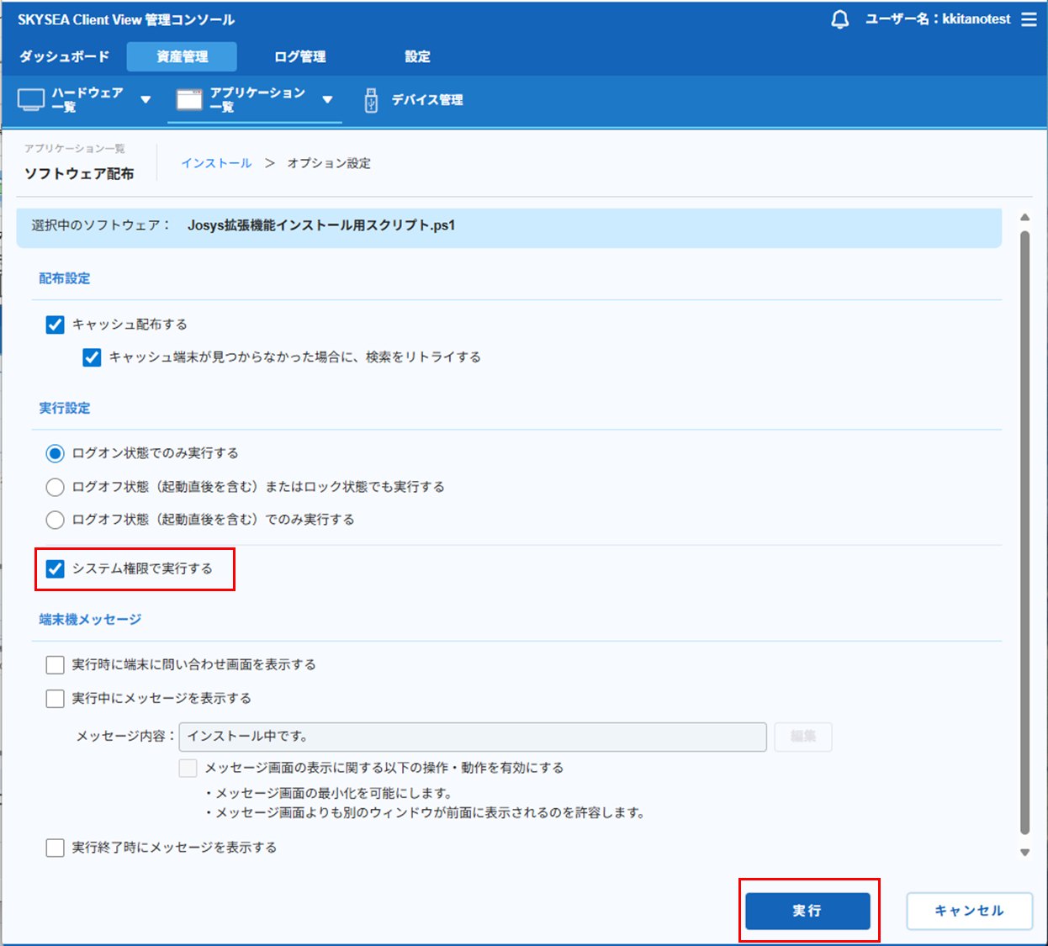
Task: Click the hardware list monitor icon
Action: click(31, 99)
